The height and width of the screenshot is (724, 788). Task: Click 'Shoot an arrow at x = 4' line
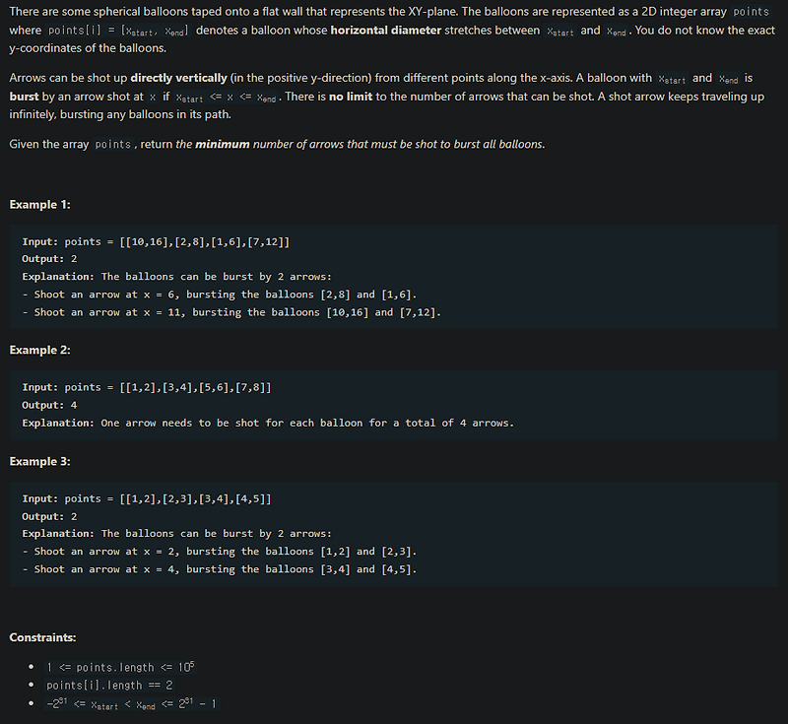(219, 569)
